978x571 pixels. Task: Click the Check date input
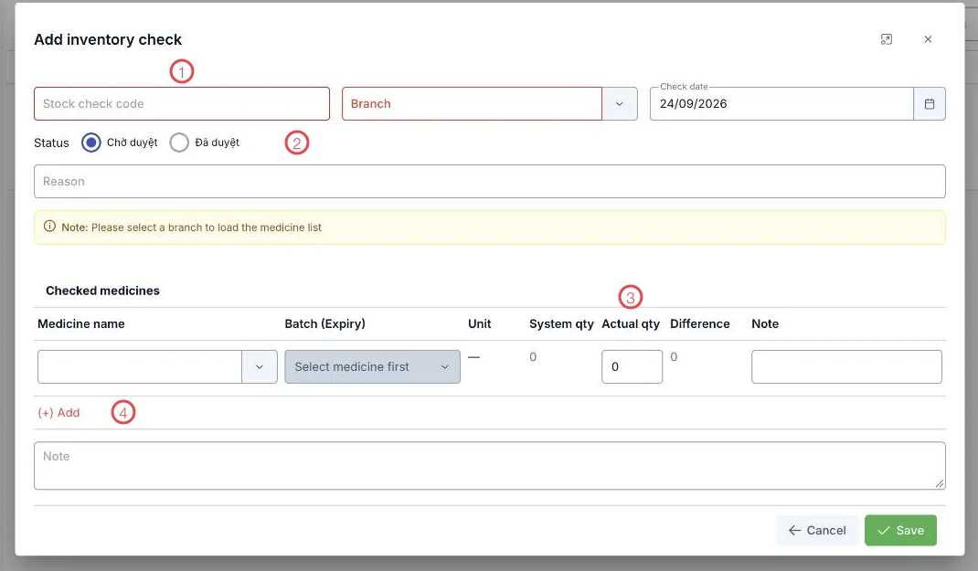781,103
